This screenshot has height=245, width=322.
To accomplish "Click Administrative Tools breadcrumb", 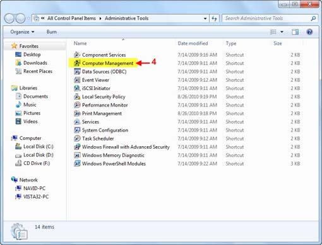I will click(x=126, y=18).
